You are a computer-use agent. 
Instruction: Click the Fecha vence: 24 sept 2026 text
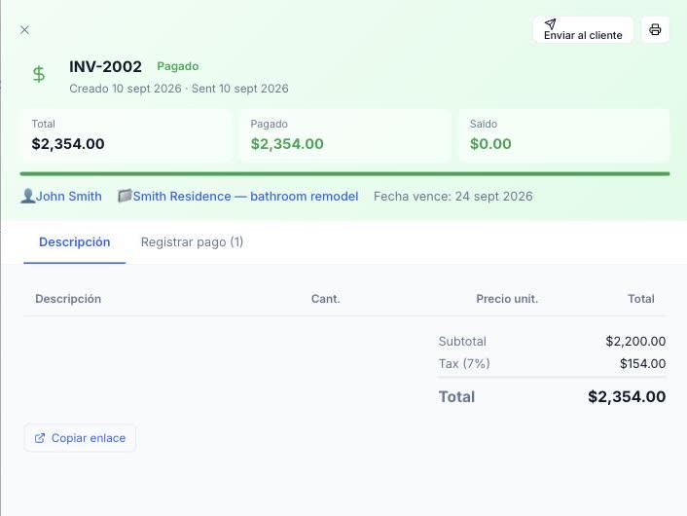point(453,196)
